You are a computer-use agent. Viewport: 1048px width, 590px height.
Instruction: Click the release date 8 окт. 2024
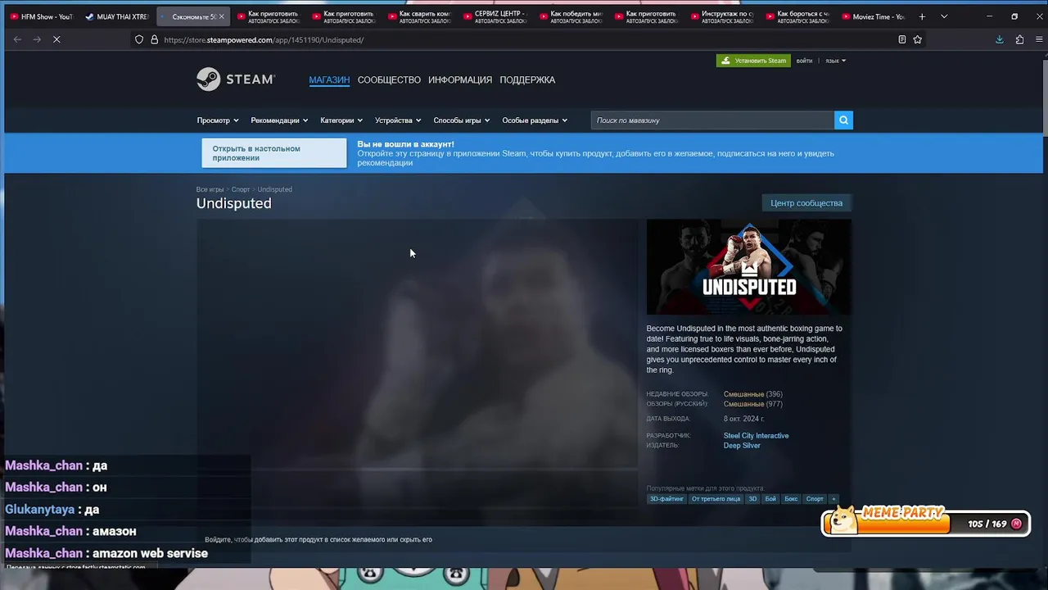[x=743, y=419]
